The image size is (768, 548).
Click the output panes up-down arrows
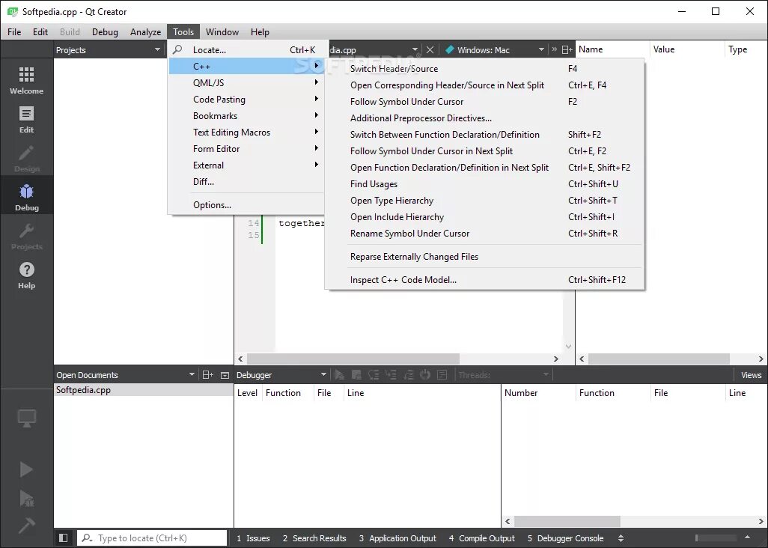tap(621, 538)
